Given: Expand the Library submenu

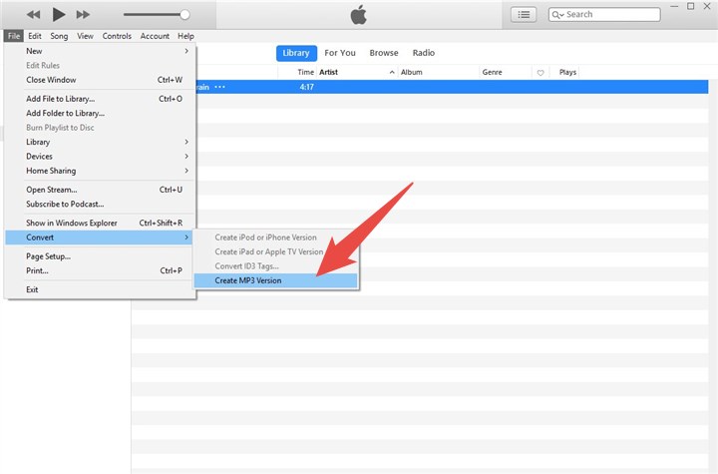Looking at the screenshot, I should [101, 142].
